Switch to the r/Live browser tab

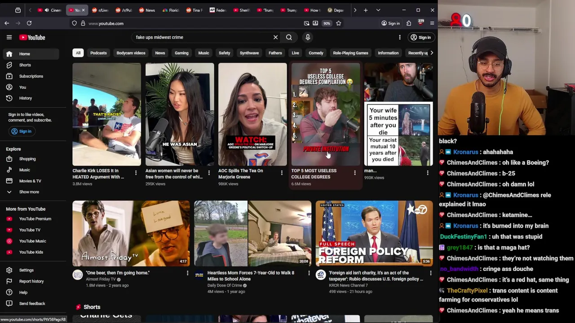tap(101, 10)
